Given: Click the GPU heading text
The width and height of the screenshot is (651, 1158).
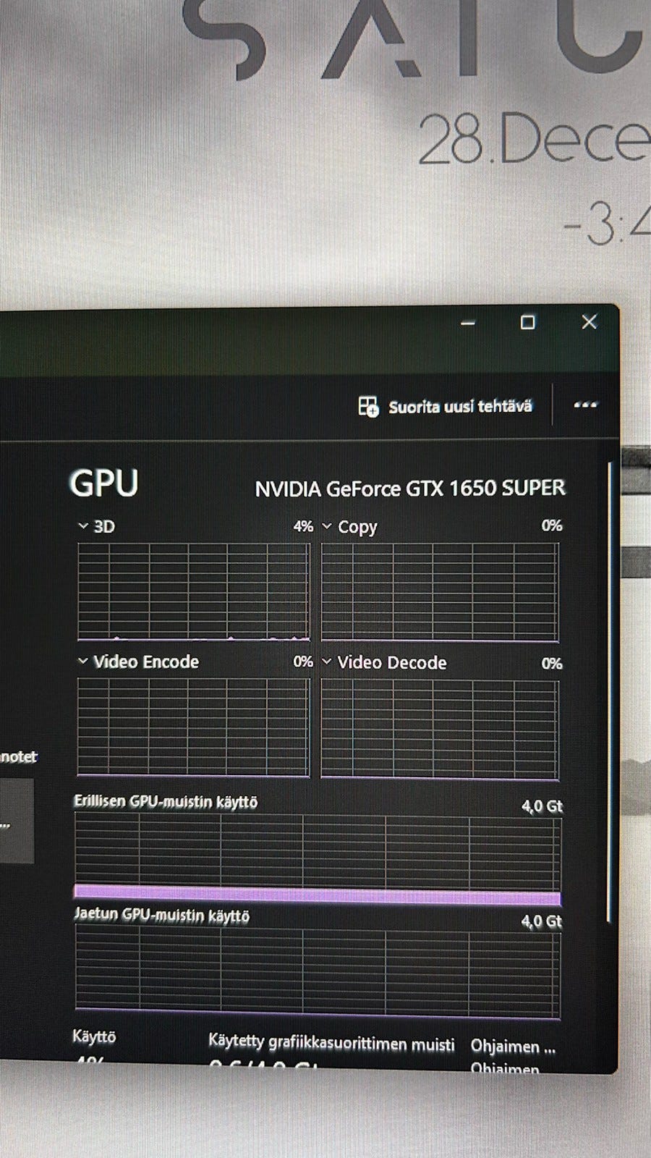Looking at the screenshot, I should tap(104, 483).
